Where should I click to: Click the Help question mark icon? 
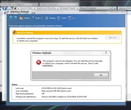[x=70, y=18]
